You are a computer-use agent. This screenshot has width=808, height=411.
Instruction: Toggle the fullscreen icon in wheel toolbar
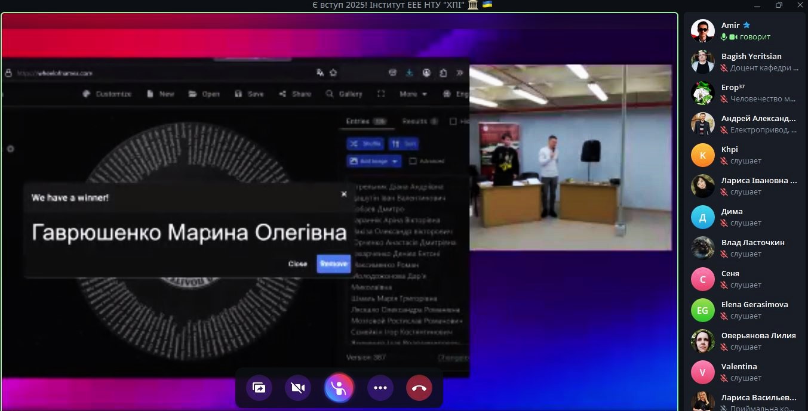pyautogui.click(x=381, y=94)
